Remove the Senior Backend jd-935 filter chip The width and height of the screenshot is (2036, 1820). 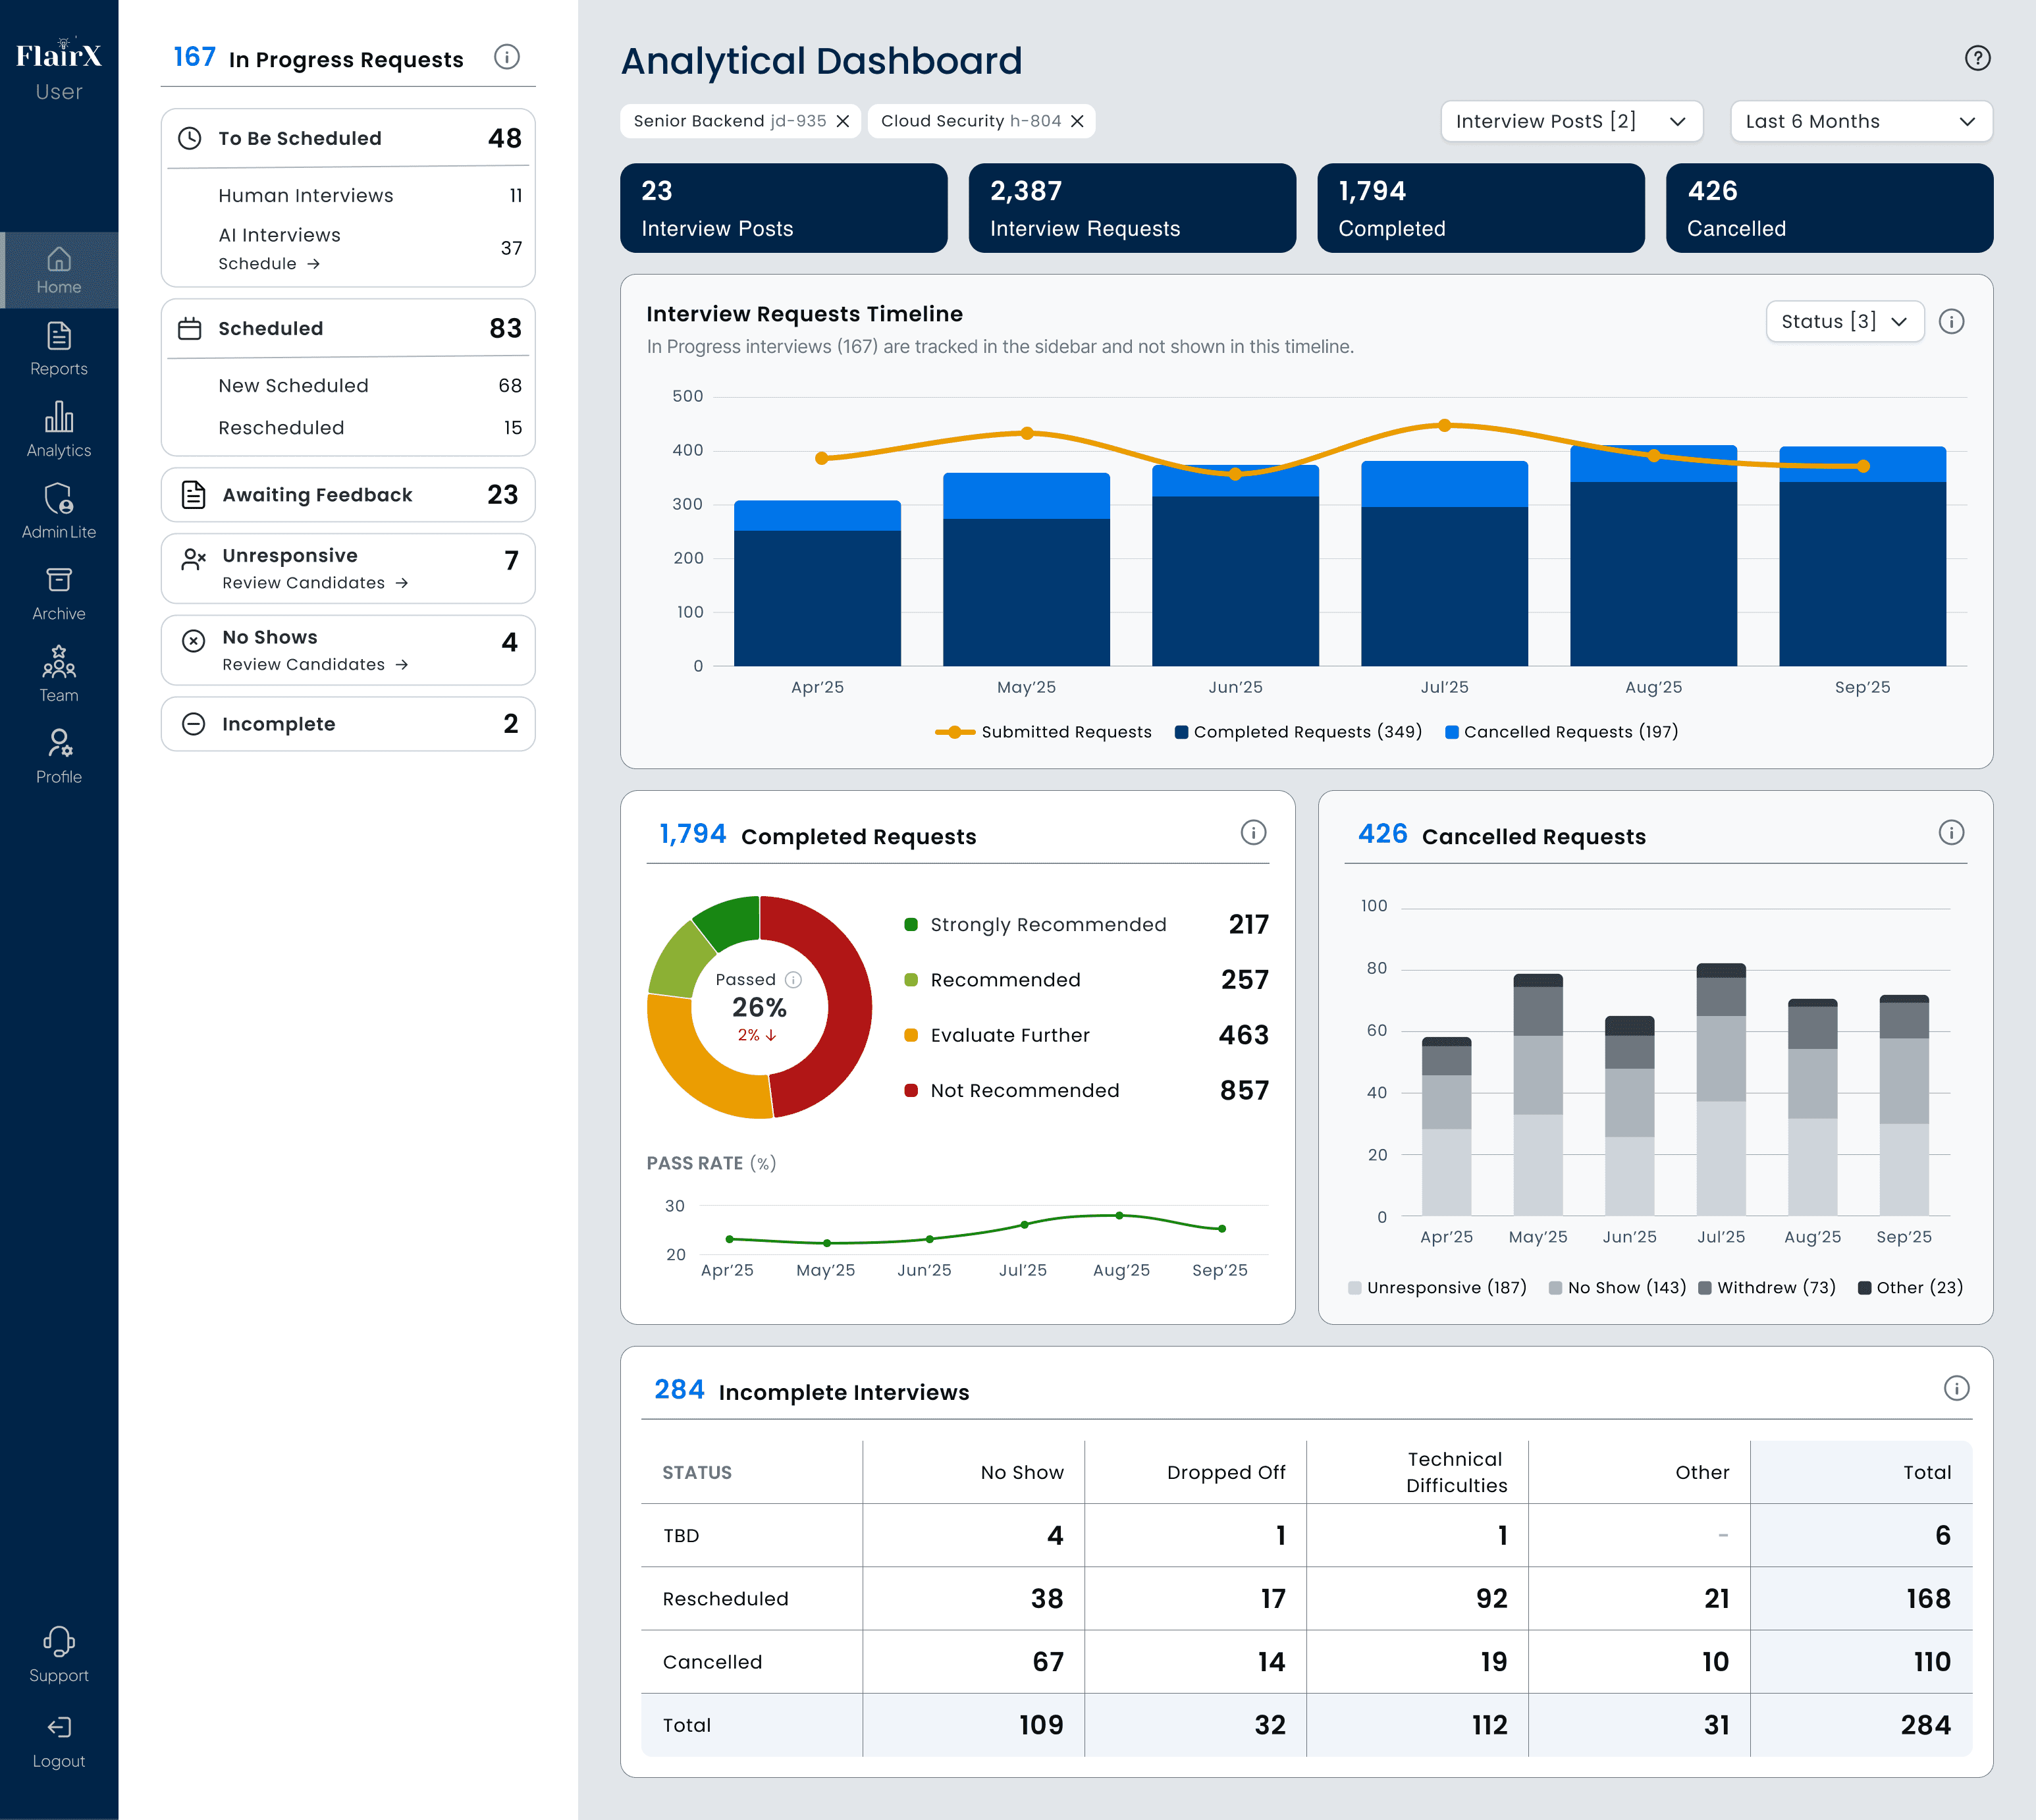coord(843,121)
